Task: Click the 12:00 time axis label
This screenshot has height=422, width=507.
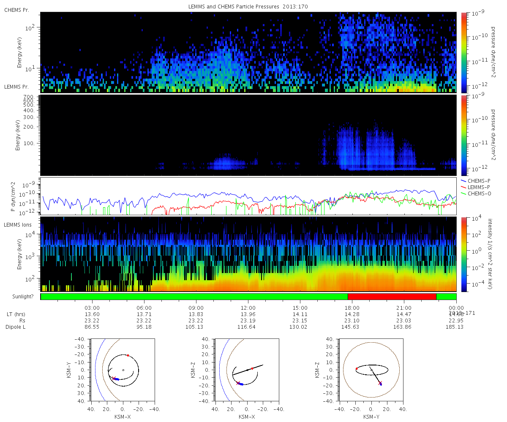Action: coord(248,308)
